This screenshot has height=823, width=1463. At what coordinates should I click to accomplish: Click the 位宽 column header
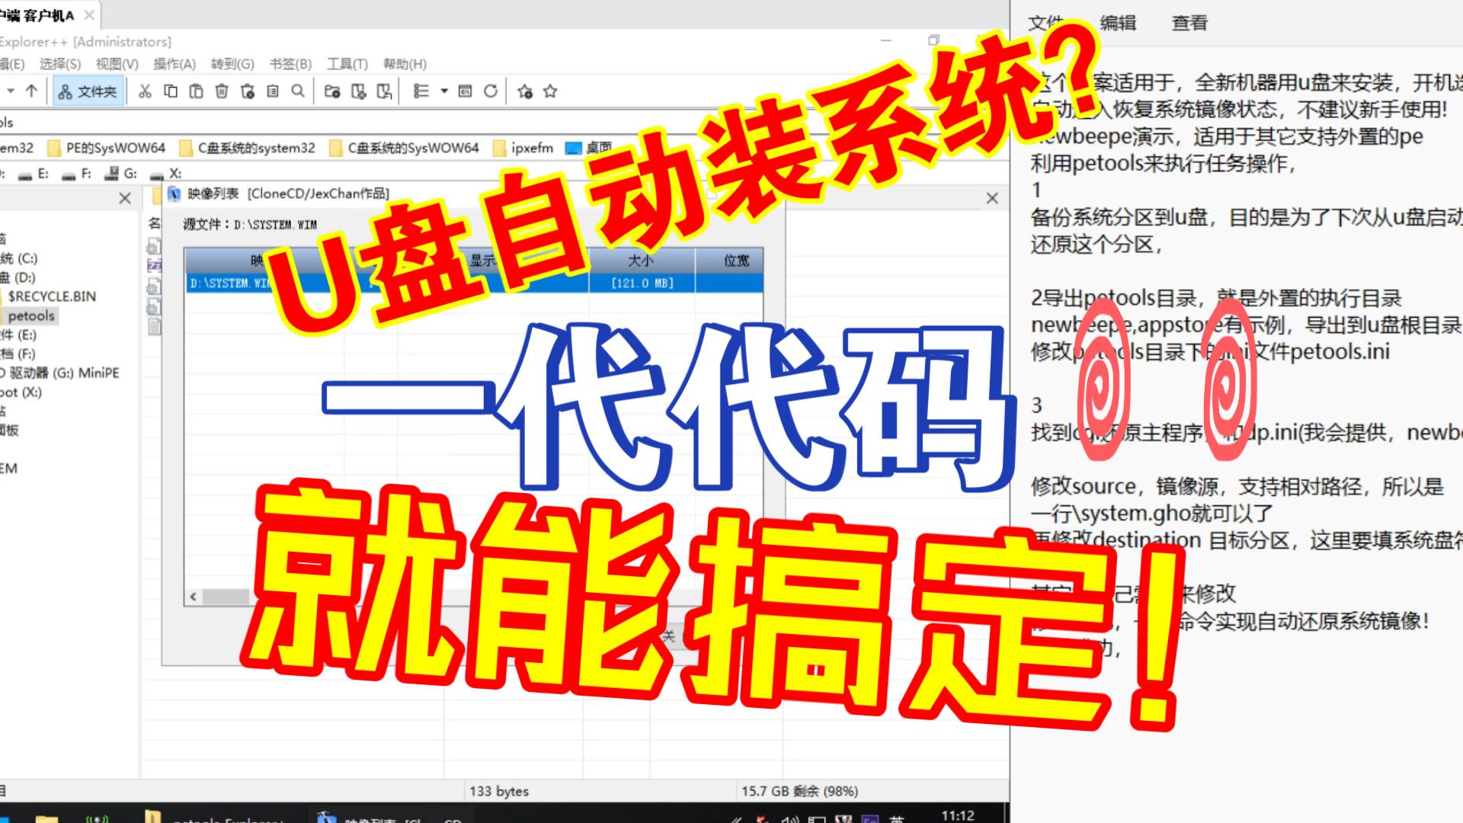pyautogui.click(x=730, y=261)
